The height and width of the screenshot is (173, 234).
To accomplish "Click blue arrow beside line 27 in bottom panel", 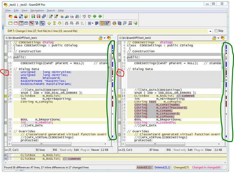I will (6, 155).
